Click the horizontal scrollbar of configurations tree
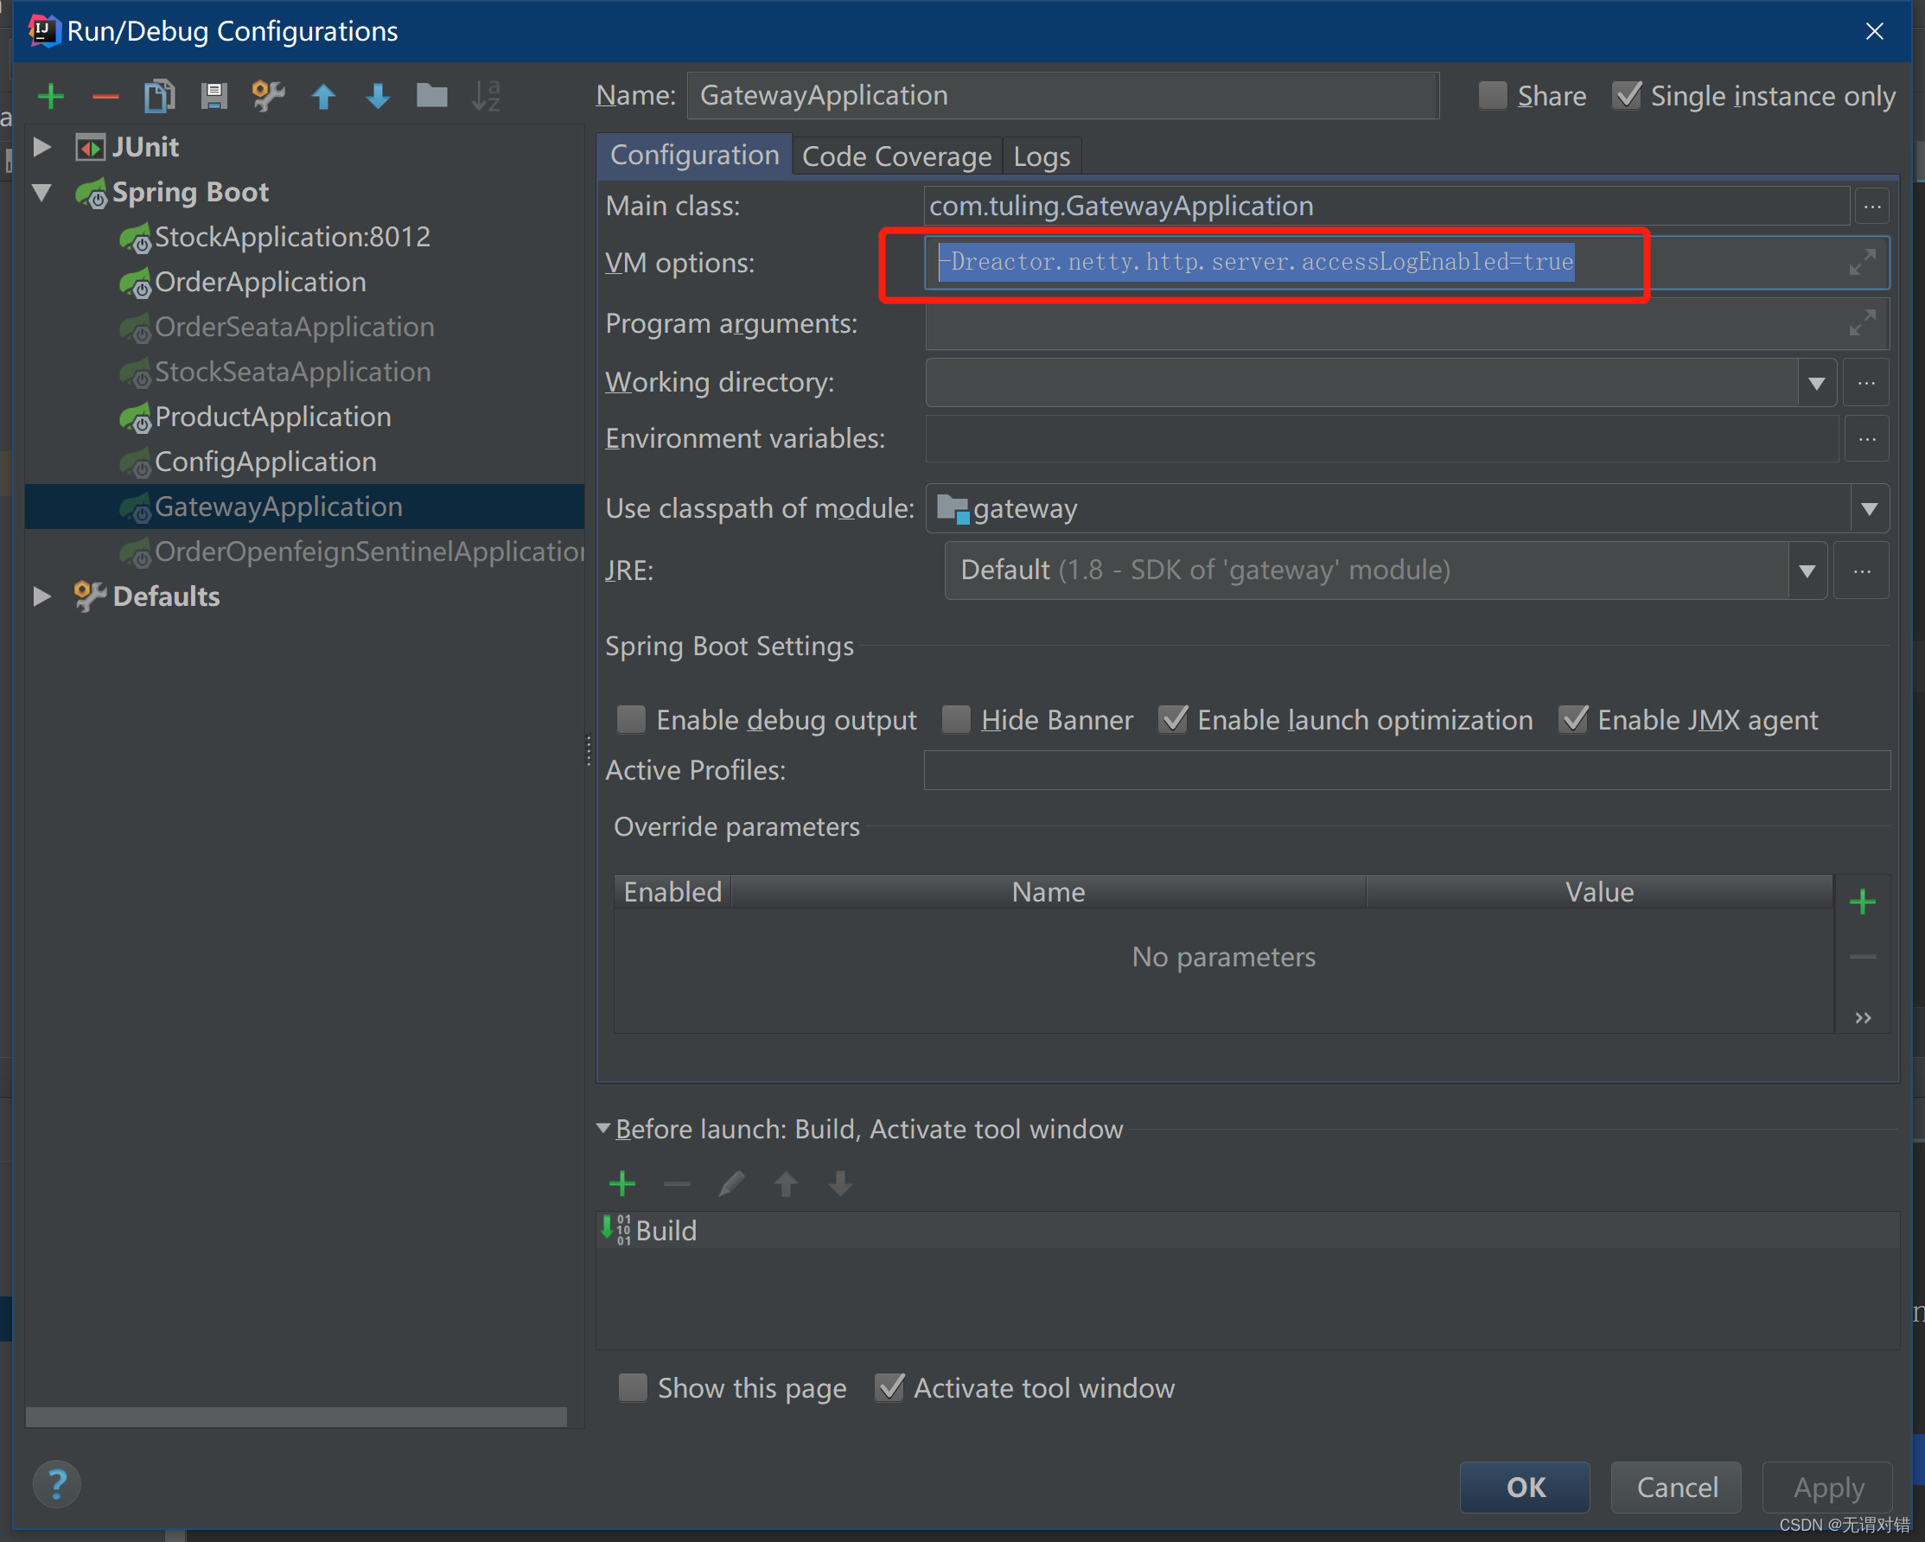This screenshot has height=1542, width=1925. click(296, 1416)
